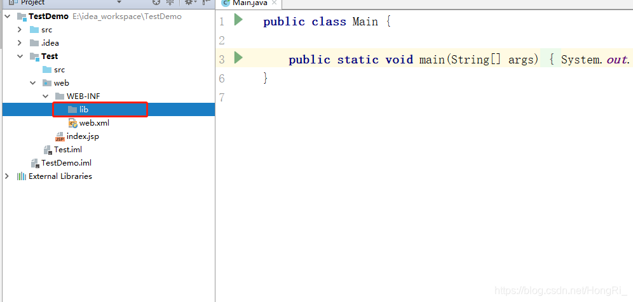Image resolution: width=633 pixels, height=302 pixels.
Task: Click the 'System.' text on line 3
Action: coord(582,60)
